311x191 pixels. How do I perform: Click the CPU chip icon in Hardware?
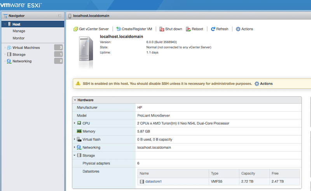click(x=79, y=123)
